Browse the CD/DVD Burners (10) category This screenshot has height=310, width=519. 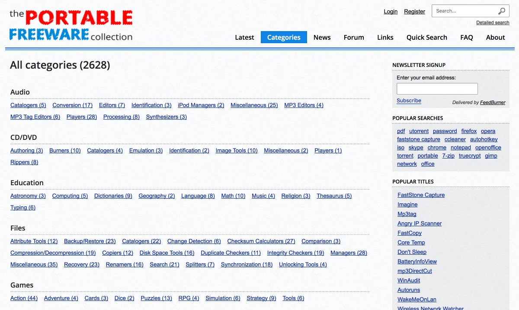[65, 151]
